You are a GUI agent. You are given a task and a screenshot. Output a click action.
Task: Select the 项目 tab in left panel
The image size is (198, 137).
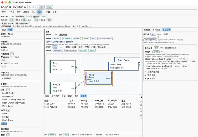tap(10, 29)
